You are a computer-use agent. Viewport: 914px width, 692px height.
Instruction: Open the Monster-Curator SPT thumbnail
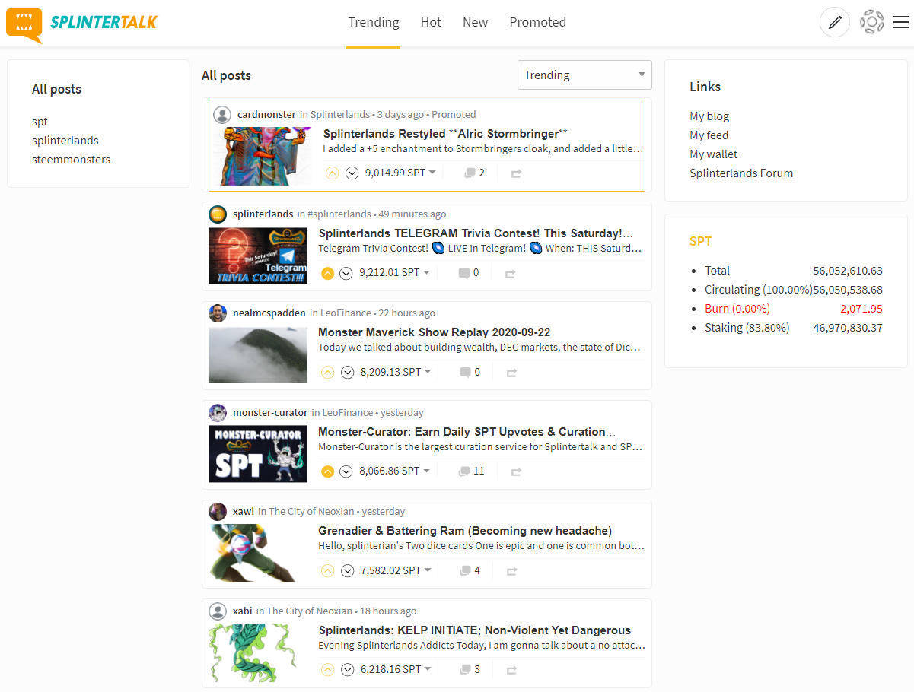point(258,454)
